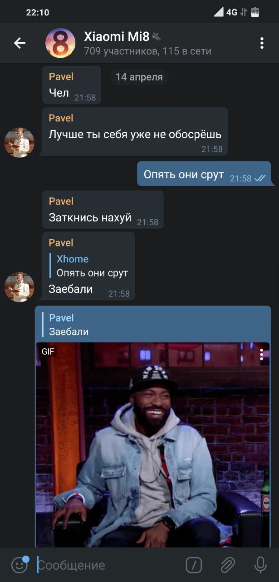Tap the back arrow in the header

pyautogui.click(x=20, y=43)
